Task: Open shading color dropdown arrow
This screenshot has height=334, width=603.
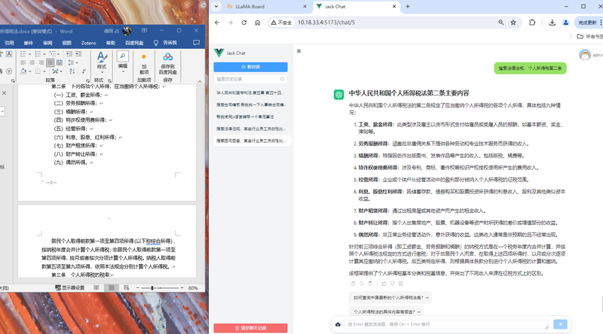Action: tap(29, 71)
